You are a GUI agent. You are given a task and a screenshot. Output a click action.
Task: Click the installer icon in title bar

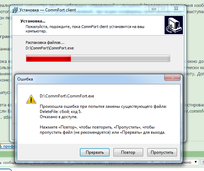(x=15, y=10)
